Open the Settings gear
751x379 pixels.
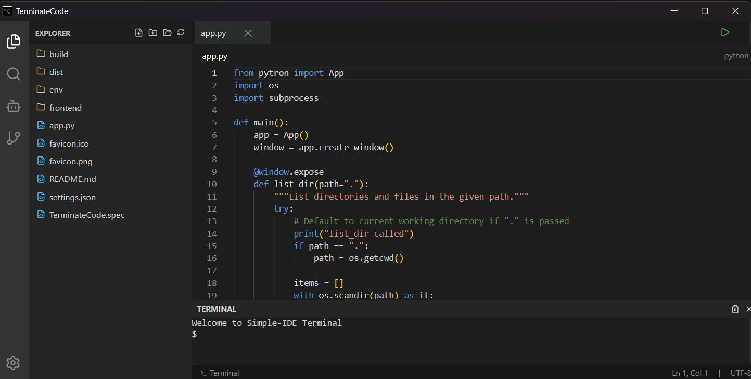coord(14,363)
